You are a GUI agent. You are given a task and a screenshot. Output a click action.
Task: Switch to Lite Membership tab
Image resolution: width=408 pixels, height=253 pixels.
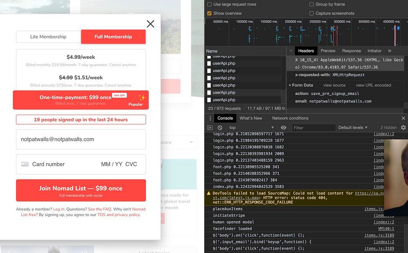tap(49, 37)
